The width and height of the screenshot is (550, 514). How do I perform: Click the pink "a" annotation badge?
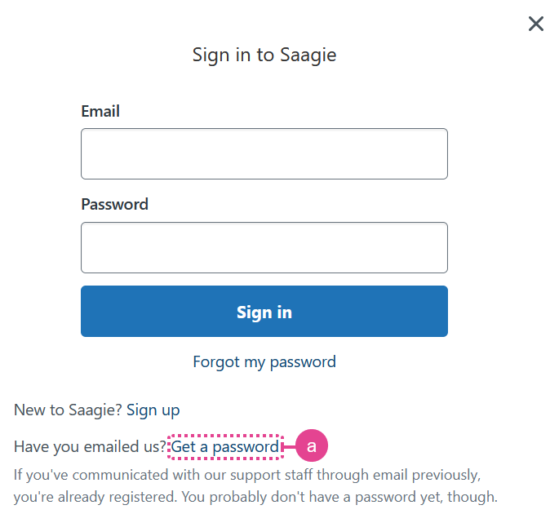312,445
